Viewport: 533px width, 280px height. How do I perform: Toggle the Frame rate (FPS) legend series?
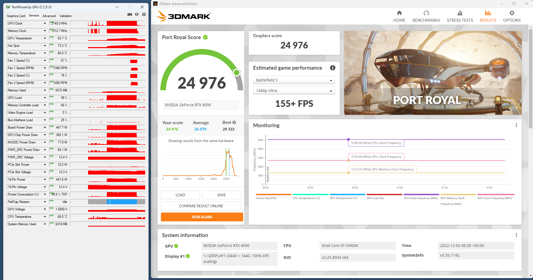click(x=274, y=197)
